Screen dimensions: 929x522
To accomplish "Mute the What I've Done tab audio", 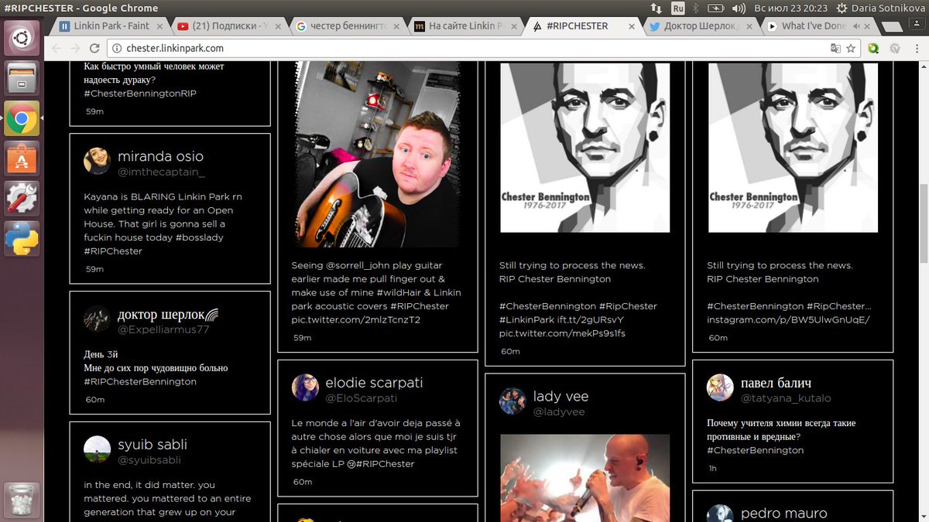I will pos(857,26).
